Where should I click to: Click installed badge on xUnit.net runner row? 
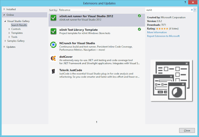[x=139, y=16]
